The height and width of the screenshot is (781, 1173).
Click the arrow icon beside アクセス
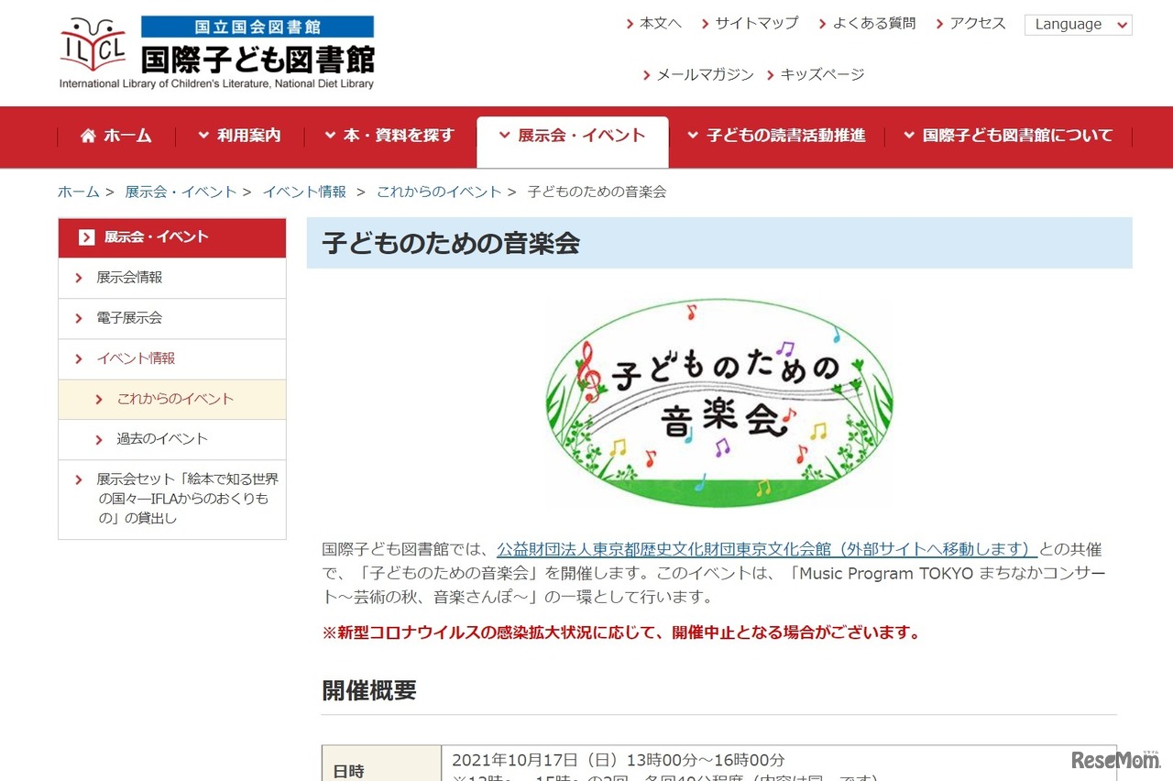click(x=938, y=24)
